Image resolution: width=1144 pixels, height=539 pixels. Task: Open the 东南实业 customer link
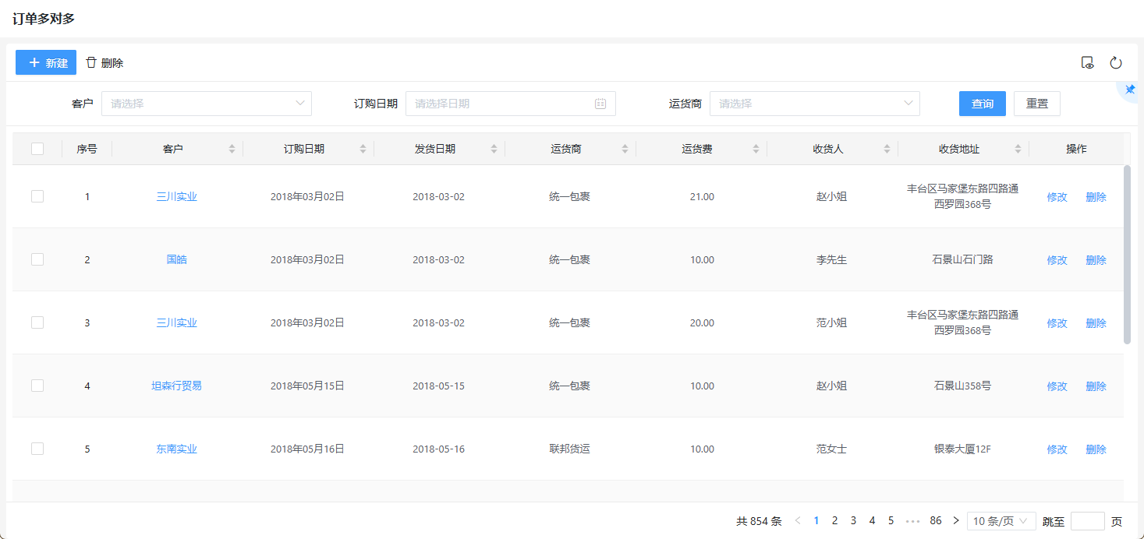(176, 449)
